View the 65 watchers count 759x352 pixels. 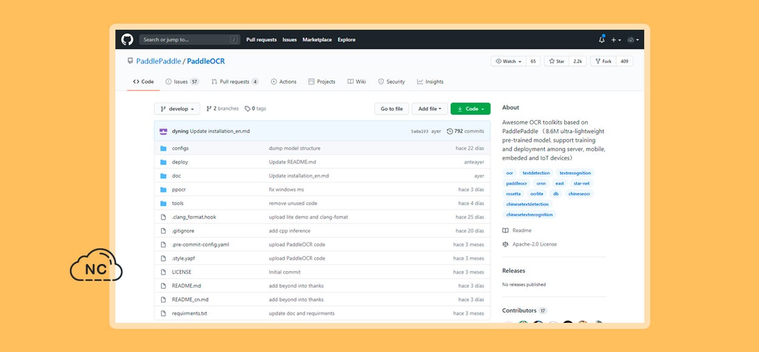(x=533, y=61)
